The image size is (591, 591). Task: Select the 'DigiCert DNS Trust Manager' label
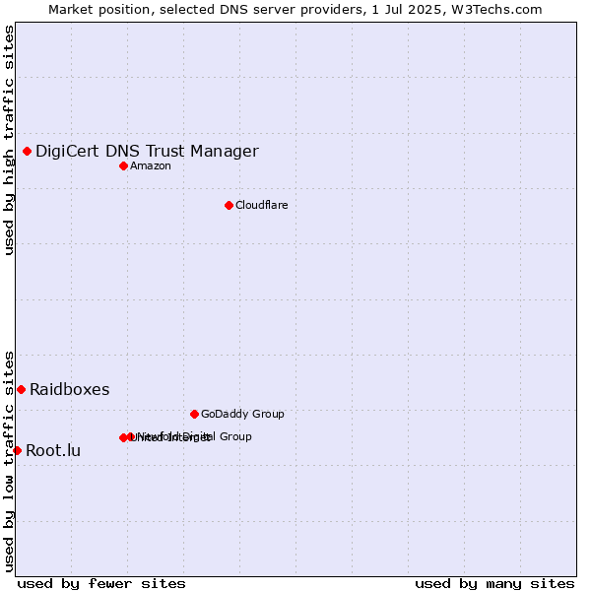click(147, 151)
